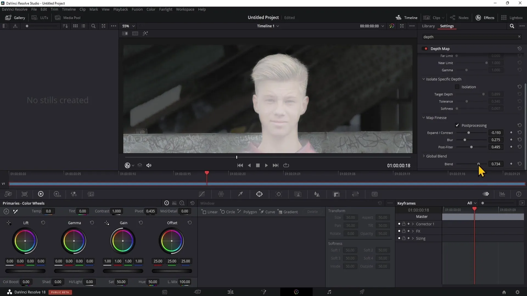Open the Color menu in menu bar
The width and height of the screenshot is (527, 296).
(x=151, y=9)
